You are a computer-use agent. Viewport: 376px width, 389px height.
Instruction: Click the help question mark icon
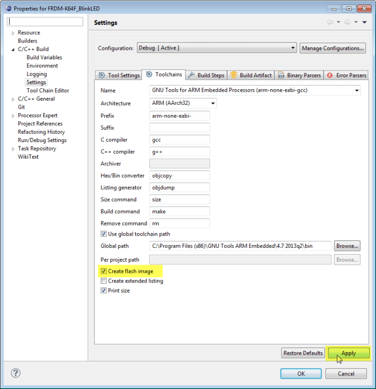tap(15, 373)
